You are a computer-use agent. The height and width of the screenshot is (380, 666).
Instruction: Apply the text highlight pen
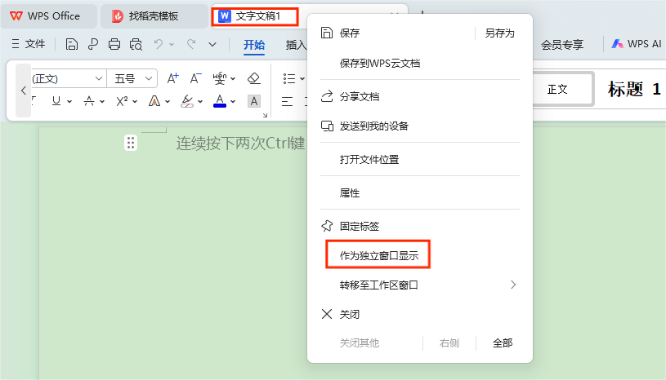pyautogui.click(x=187, y=101)
